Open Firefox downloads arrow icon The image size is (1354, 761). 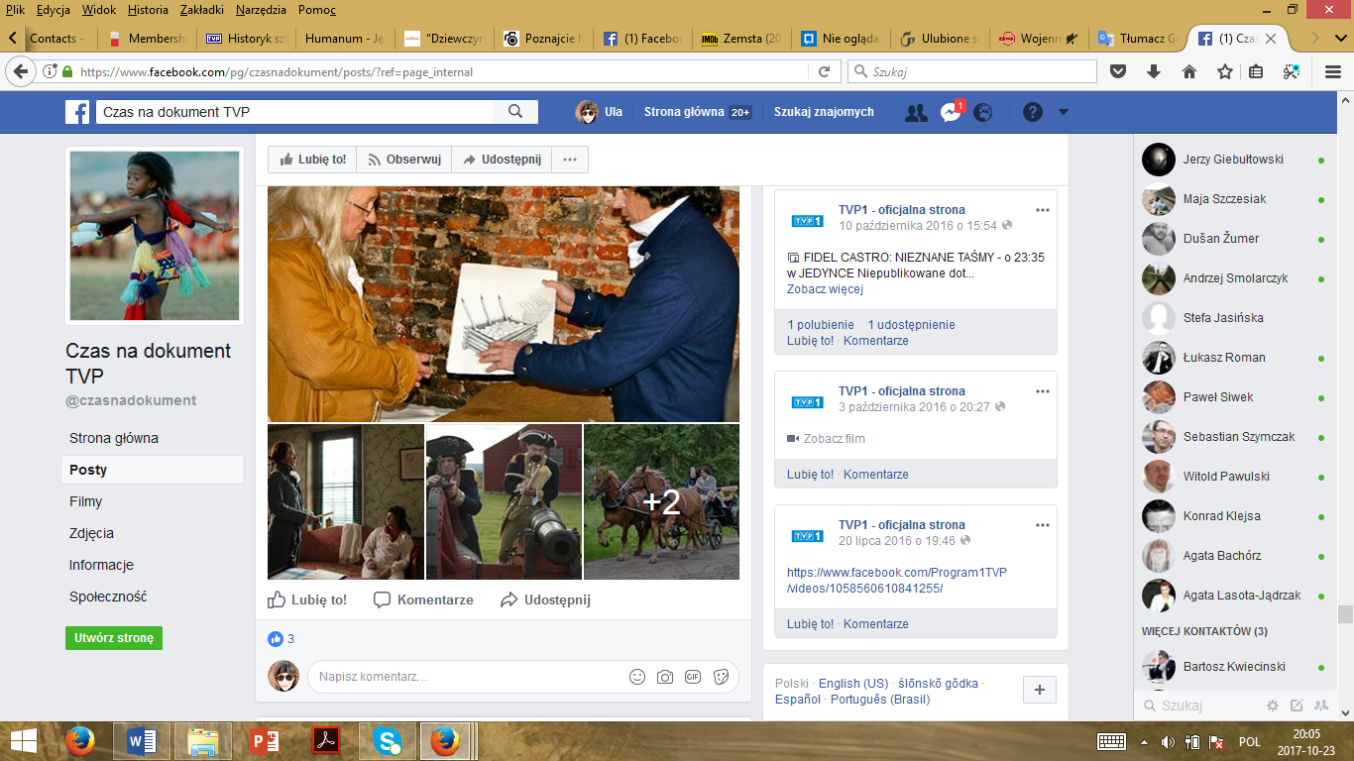1154,71
